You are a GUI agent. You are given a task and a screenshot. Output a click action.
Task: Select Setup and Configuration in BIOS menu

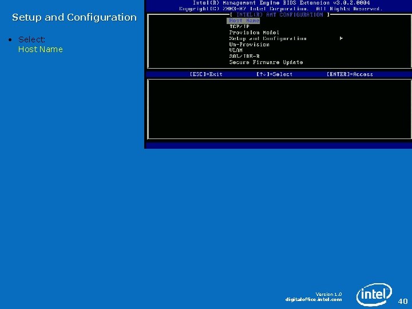268,39
